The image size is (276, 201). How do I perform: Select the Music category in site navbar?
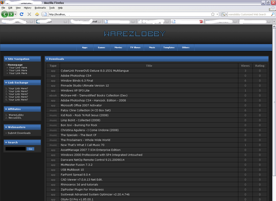pyautogui.click(x=152, y=47)
